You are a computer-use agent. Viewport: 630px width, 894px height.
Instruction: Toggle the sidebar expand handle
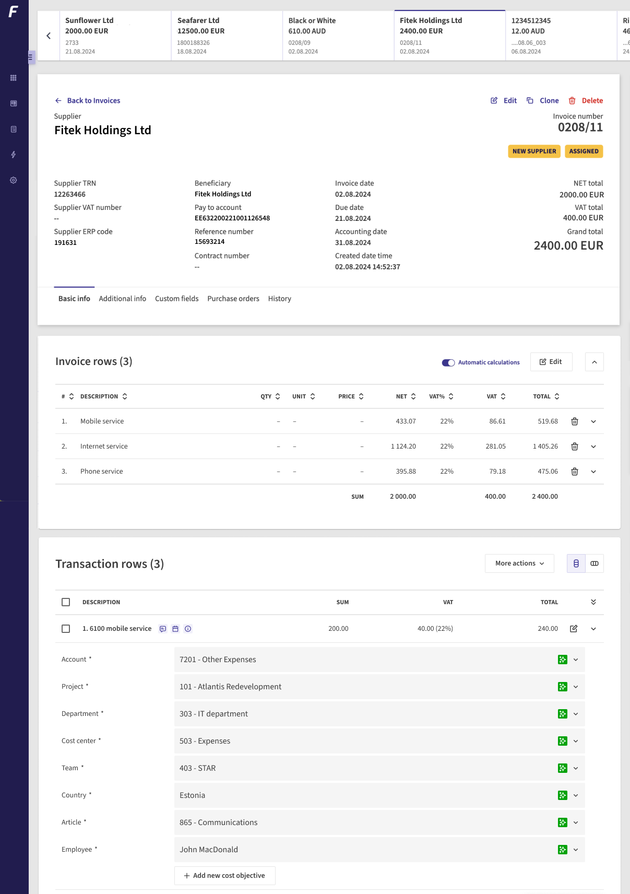coord(31,57)
